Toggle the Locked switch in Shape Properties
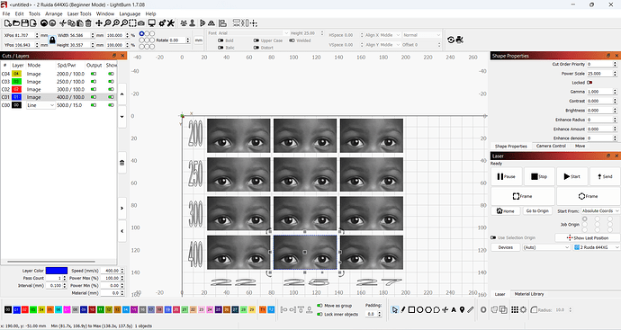621x330 pixels. [x=589, y=83]
